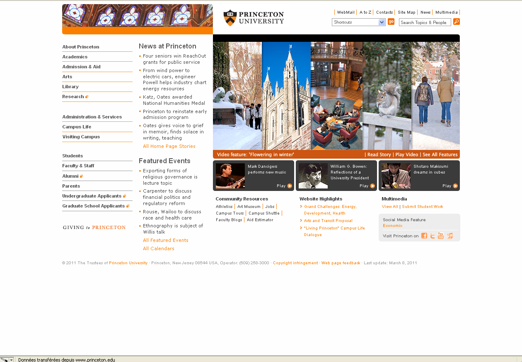Open All Featured Events
The height and width of the screenshot is (362, 522).
click(x=166, y=240)
